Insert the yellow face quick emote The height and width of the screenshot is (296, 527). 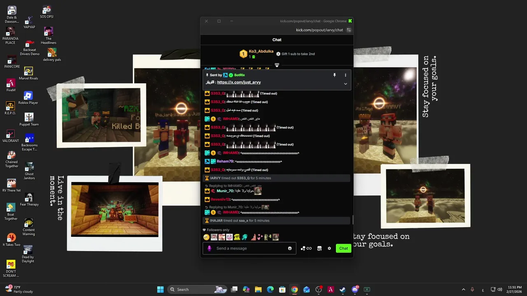(206, 237)
